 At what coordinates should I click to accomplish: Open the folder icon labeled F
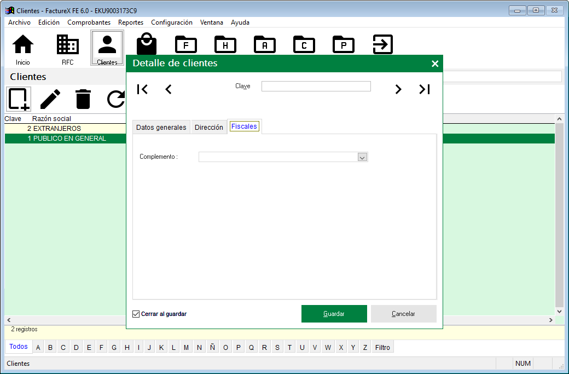tap(186, 44)
